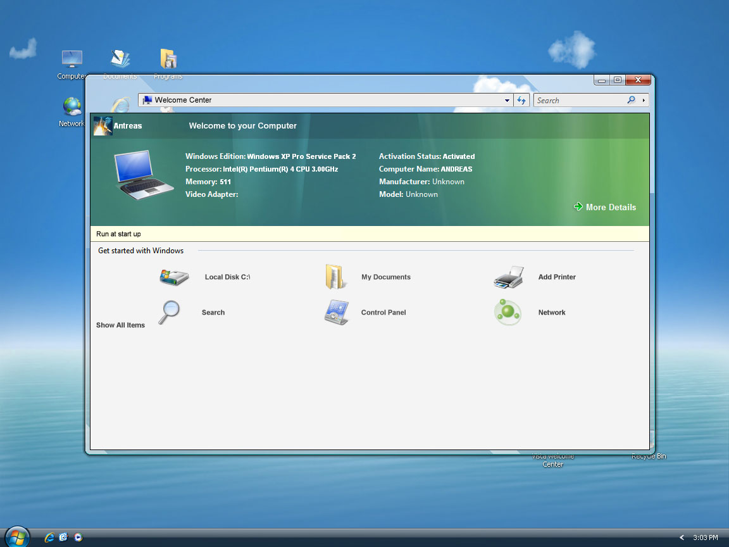Expand the Welcome Center address dropdown
Screen dimensions: 729x547
coord(508,101)
